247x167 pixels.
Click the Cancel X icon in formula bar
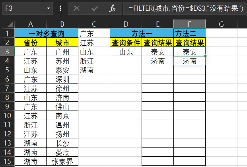pos(77,8)
